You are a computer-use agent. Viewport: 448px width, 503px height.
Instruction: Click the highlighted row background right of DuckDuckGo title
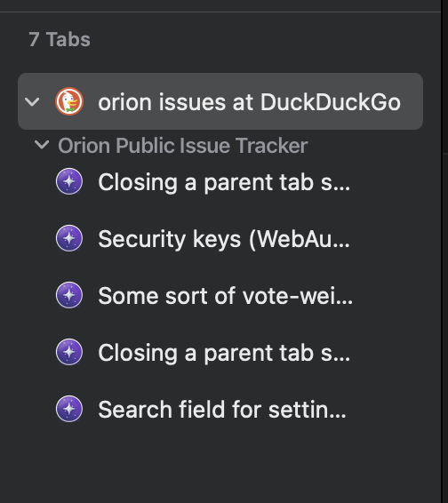(x=412, y=101)
